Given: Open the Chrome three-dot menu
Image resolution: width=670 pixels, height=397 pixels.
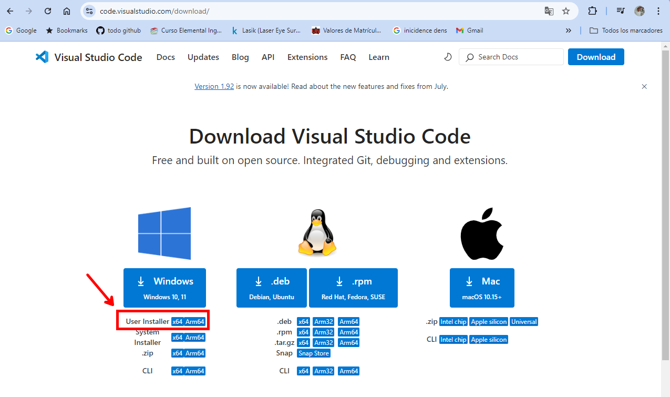Looking at the screenshot, I should pyautogui.click(x=658, y=11).
